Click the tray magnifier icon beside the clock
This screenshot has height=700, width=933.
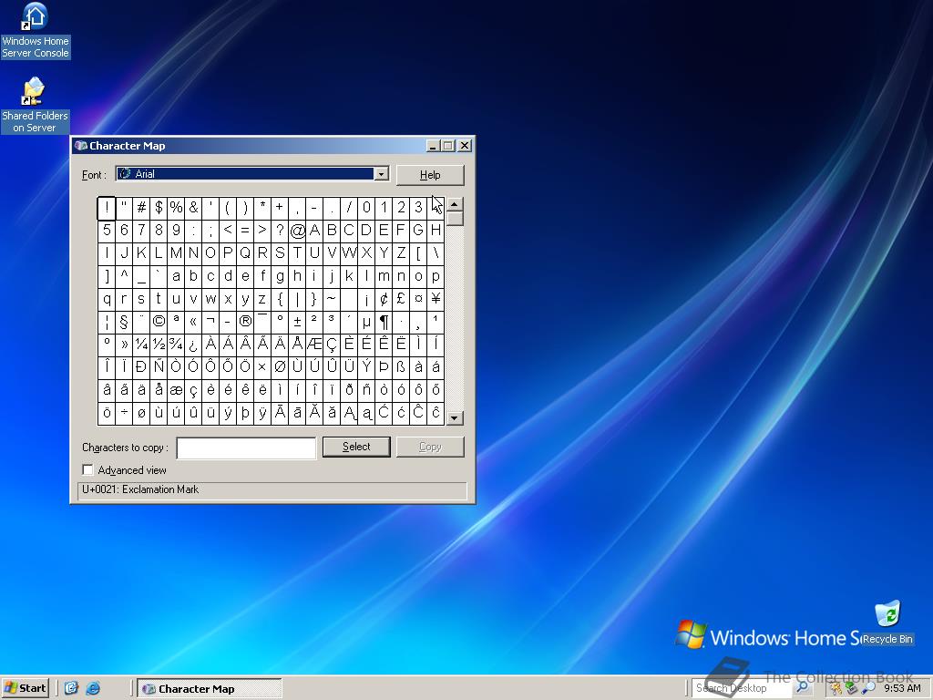point(869,689)
